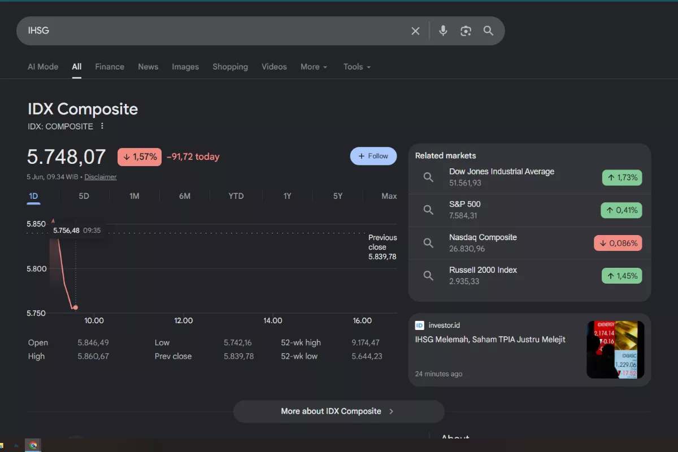Click the Open value 5.846,49
Image resolution: width=678 pixels, height=452 pixels.
pyautogui.click(x=93, y=342)
